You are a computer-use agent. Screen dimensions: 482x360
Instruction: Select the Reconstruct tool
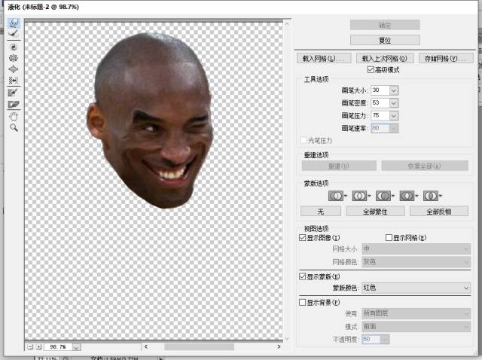[14, 33]
